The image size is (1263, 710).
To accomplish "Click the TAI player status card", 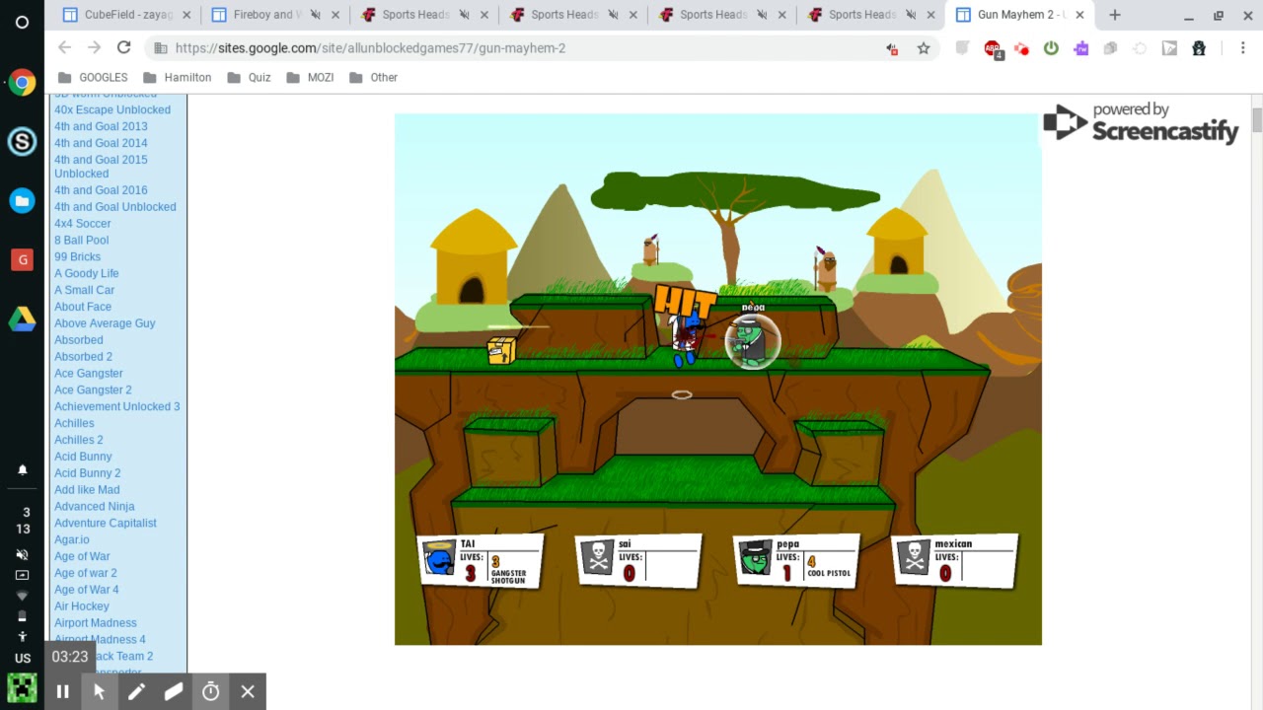I will point(481,561).
